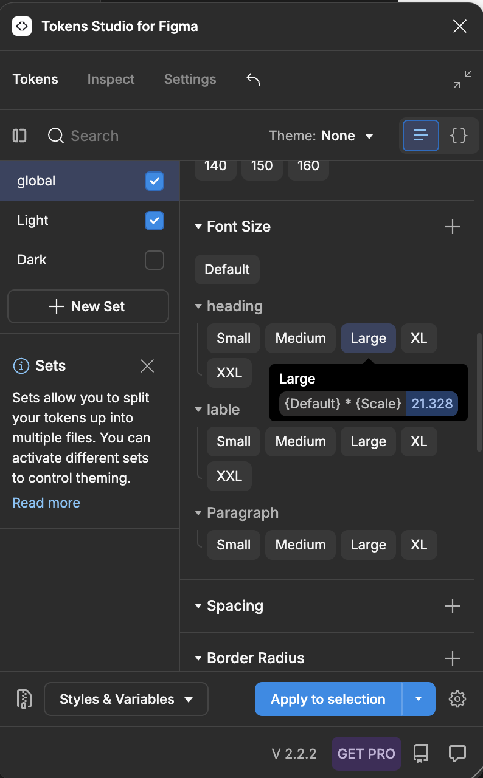Select the lable Medium token
Image resolution: width=483 pixels, height=778 pixels.
pyautogui.click(x=301, y=441)
